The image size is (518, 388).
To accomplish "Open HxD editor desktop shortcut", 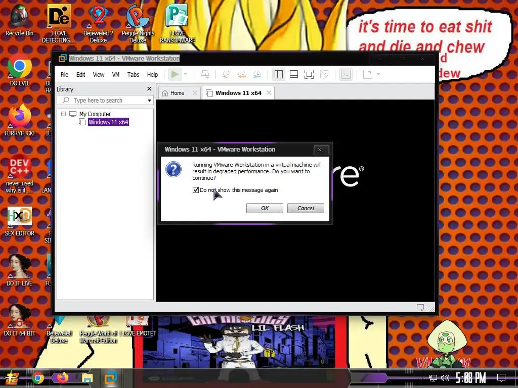I will click(x=20, y=220).
